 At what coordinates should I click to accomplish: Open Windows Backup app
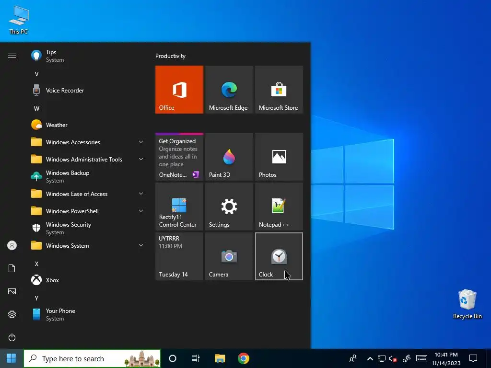pyautogui.click(x=88, y=176)
